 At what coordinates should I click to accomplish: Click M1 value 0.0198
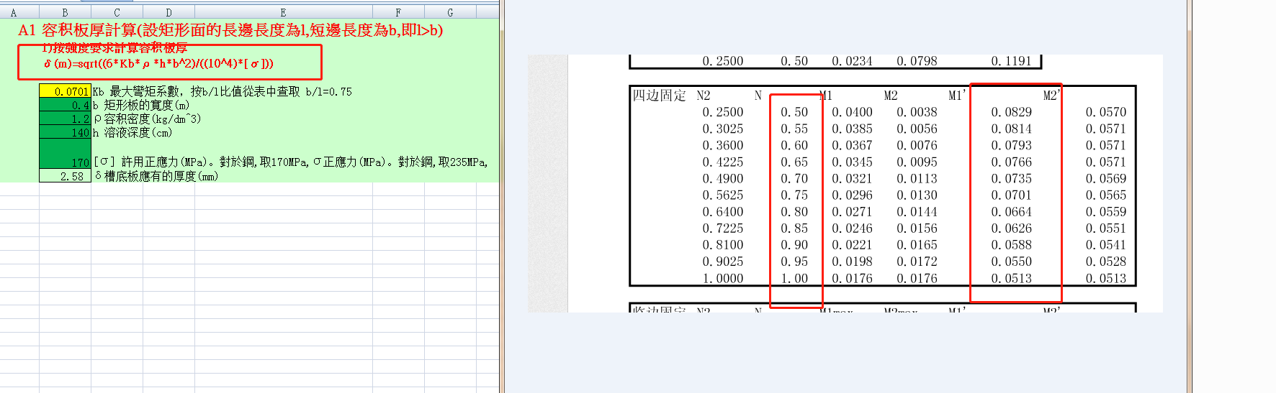pyautogui.click(x=852, y=262)
